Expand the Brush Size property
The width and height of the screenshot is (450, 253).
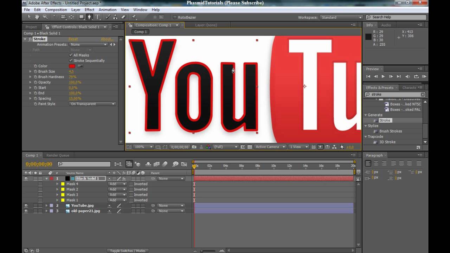tap(30, 71)
